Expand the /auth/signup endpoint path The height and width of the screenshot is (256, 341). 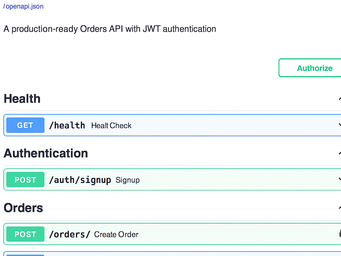tap(80, 180)
